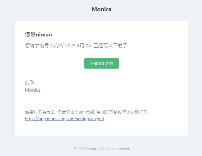Click the 如果您无法点击 fallback instruction text
202x156 pixels.
click(86, 112)
